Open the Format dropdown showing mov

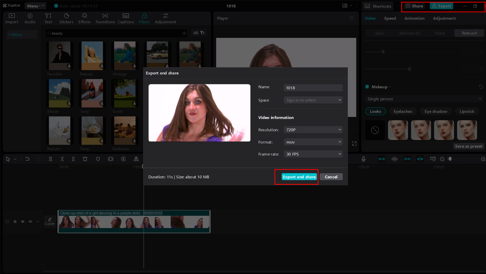pyautogui.click(x=313, y=142)
